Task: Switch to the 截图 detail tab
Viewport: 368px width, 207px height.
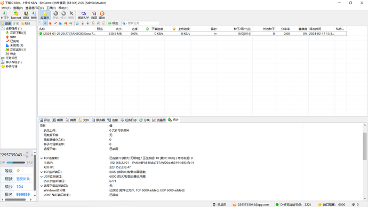Action: click(x=58, y=120)
